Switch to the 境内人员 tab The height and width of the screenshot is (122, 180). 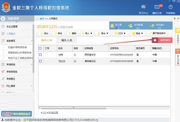(x=46, y=40)
